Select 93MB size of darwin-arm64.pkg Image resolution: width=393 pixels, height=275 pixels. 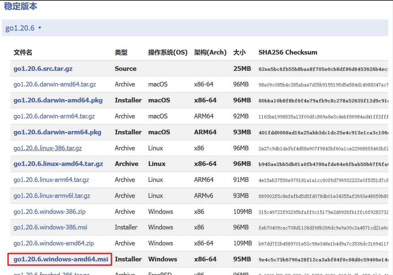point(242,132)
